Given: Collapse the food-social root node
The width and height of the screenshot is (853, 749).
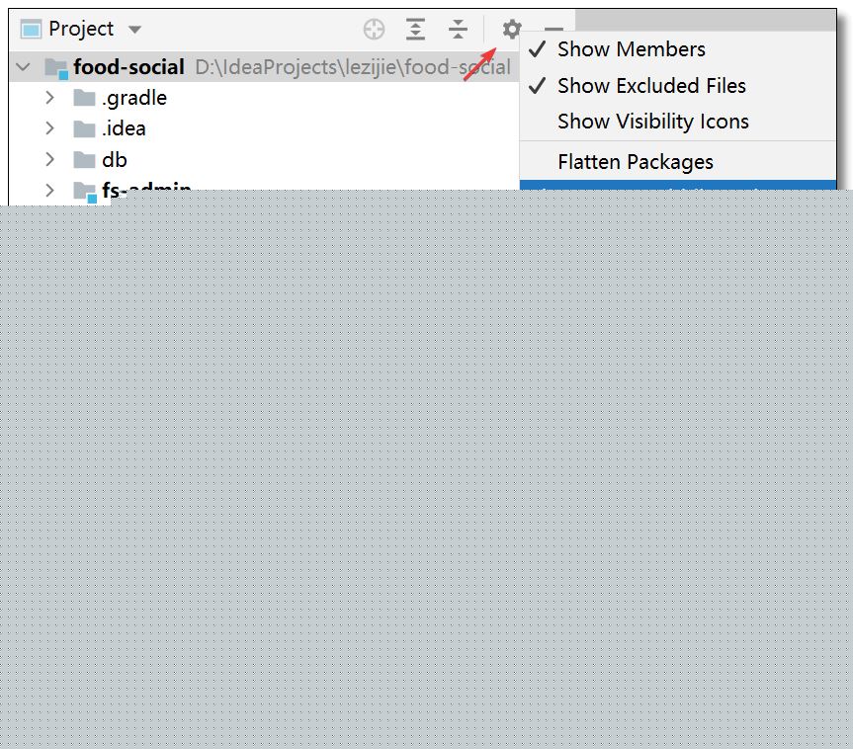Looking at the screenshot, I should click(x=24, y=67).
